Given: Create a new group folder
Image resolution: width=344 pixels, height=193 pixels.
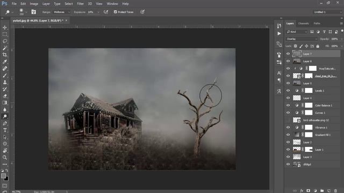Looking at the screenshot, I should tap(322, 191).
